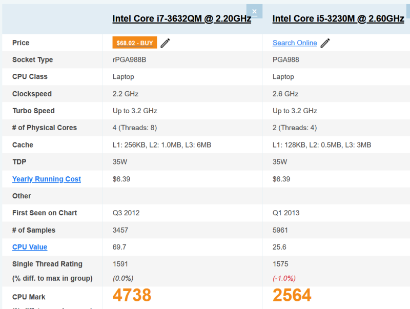The image size is (410, 309).
Task: Click the Single Thread Rating label
Action: (x=47, y=264)
